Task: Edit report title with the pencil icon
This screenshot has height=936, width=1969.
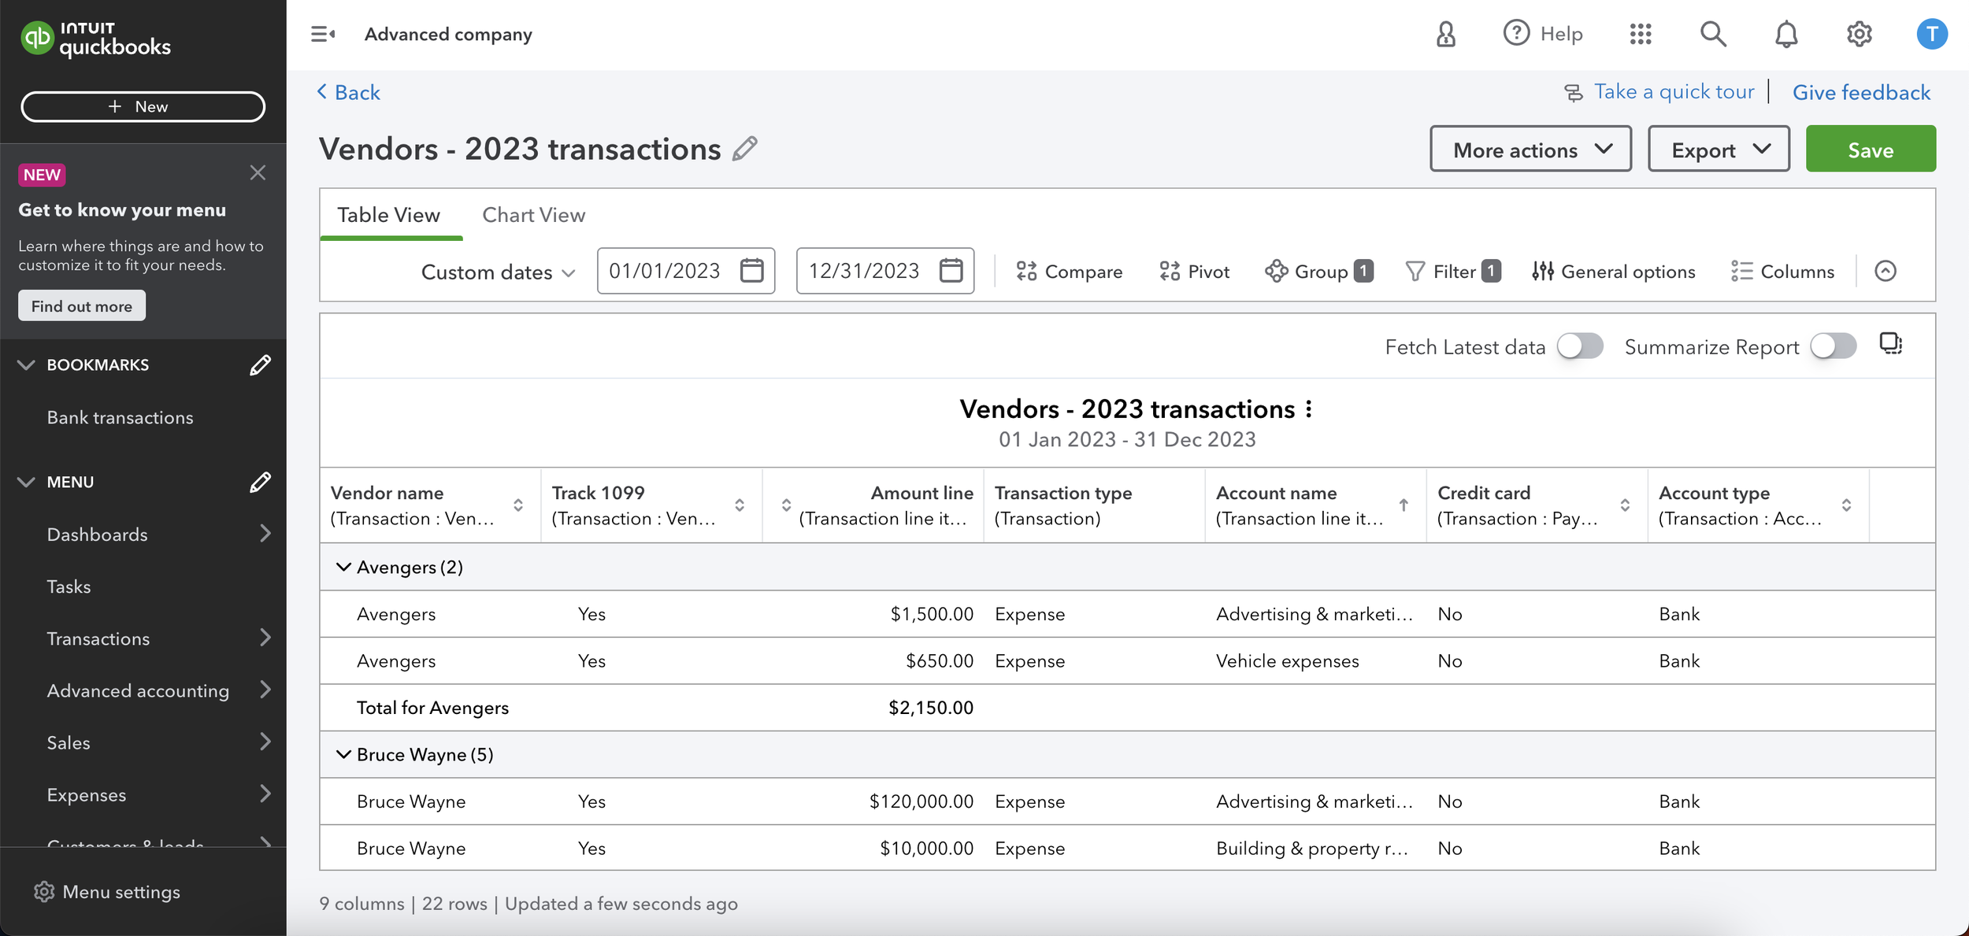Action: (744, 149)
